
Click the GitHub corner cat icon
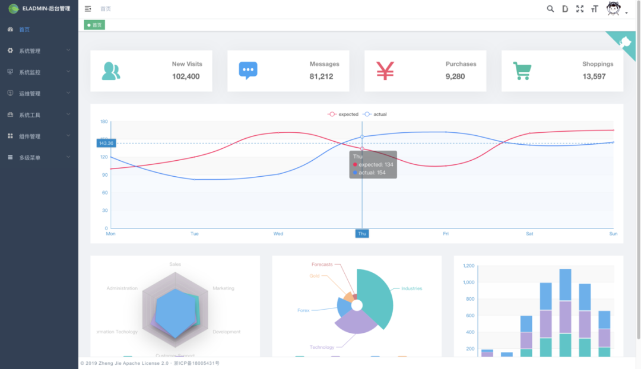click(x=626, y=41)
